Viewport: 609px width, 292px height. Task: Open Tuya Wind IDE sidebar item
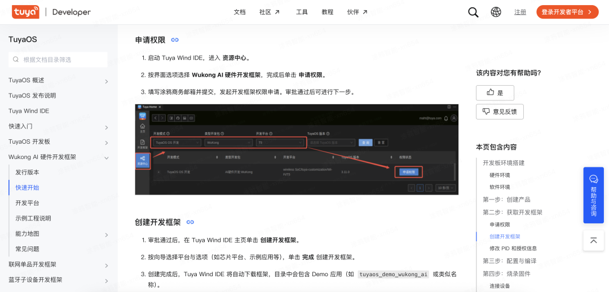coord(29,110)
